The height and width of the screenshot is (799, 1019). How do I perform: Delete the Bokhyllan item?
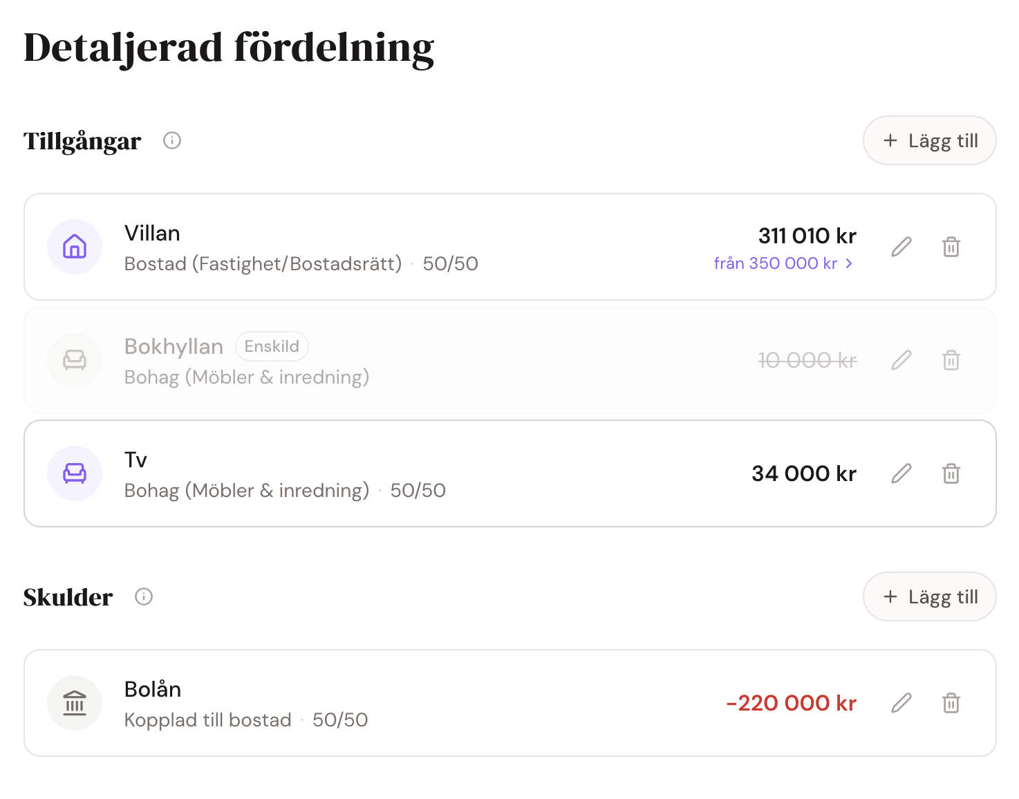coord(951,360)
